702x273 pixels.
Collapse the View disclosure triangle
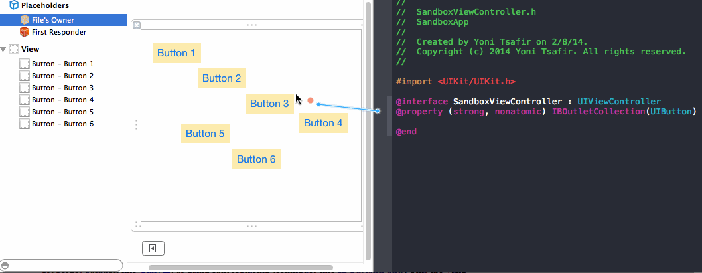click(3, 49)
